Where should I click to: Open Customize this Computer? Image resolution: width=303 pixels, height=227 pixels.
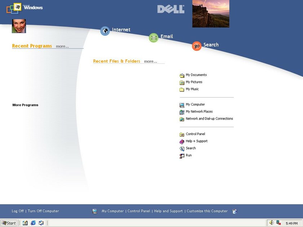(x=206, y=211)
